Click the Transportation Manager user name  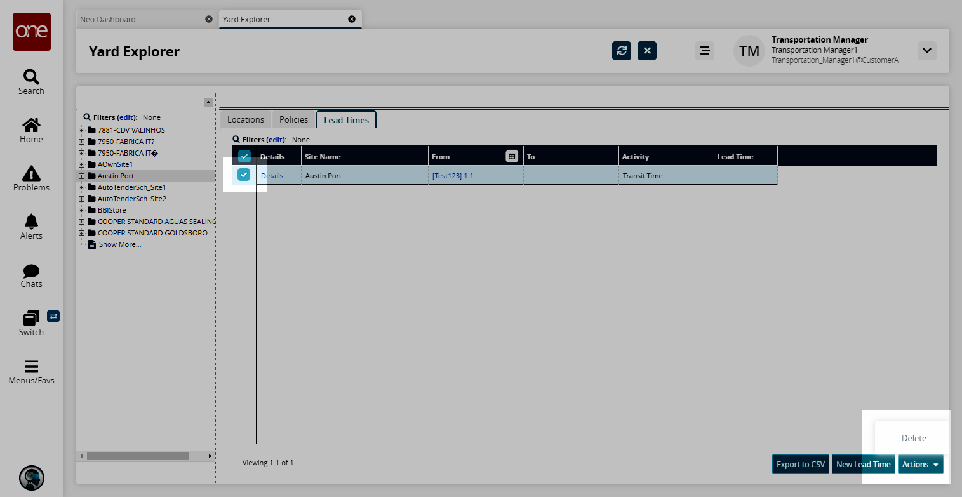coord(820,39)
